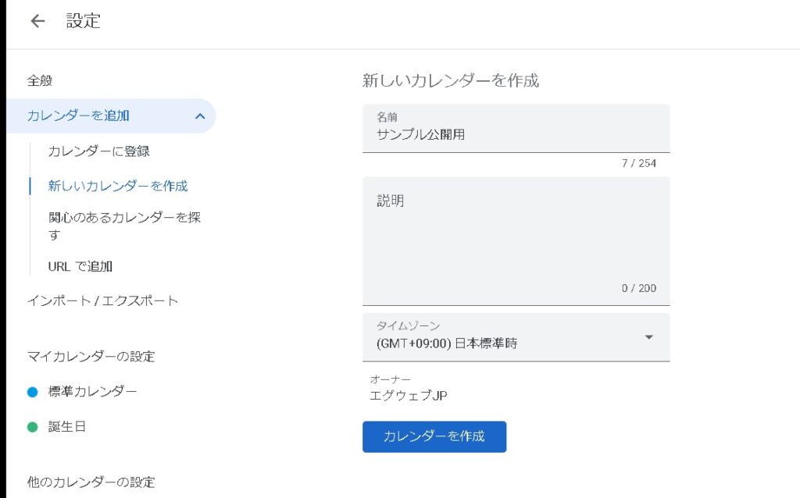Collapse the カレンダーを追加 section chevron
Viewport: 800px width, 498px height.
pyautogui.click(x=200, y=116)
